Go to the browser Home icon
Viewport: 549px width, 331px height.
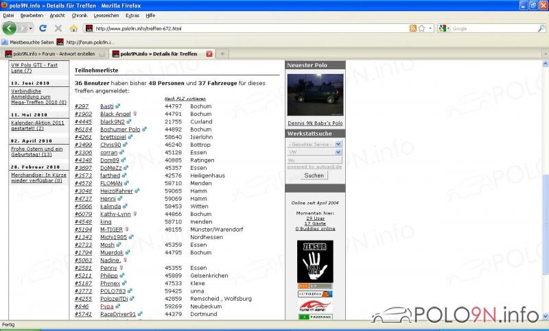(x=73, y=28)
